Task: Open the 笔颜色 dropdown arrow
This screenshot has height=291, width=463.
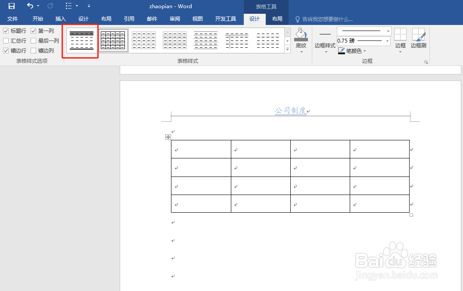Action: pos(365,51)
